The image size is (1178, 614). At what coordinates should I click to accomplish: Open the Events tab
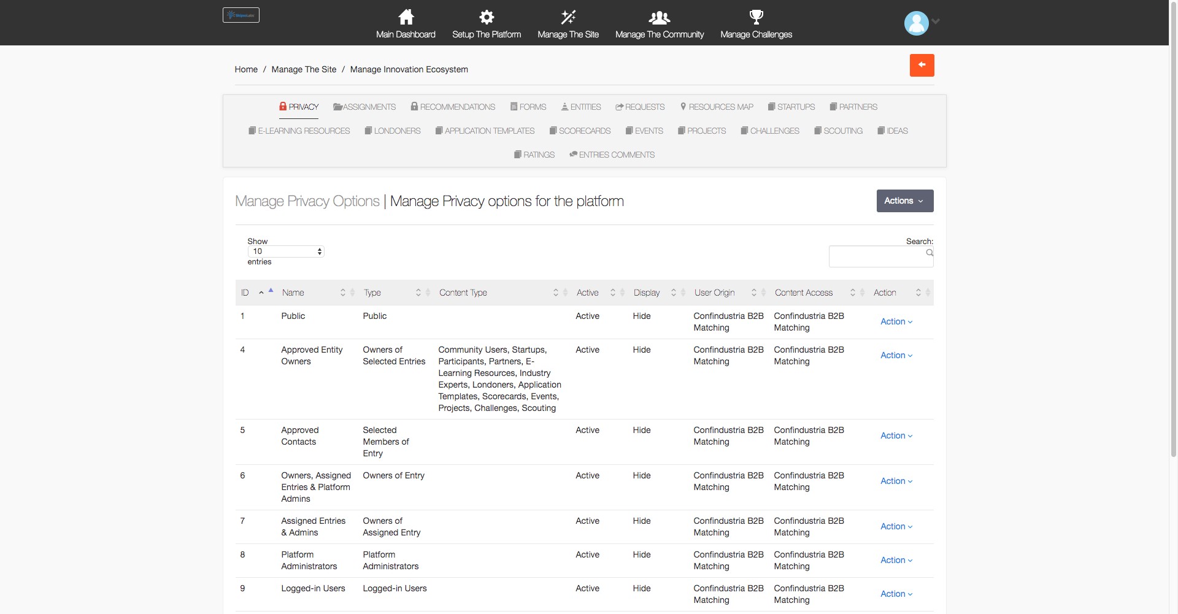(x=644, y=131)
